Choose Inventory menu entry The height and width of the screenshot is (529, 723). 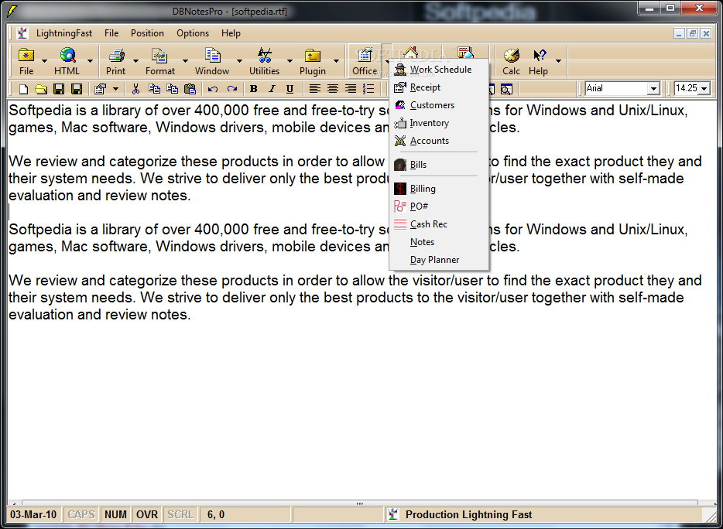[438, 123]
